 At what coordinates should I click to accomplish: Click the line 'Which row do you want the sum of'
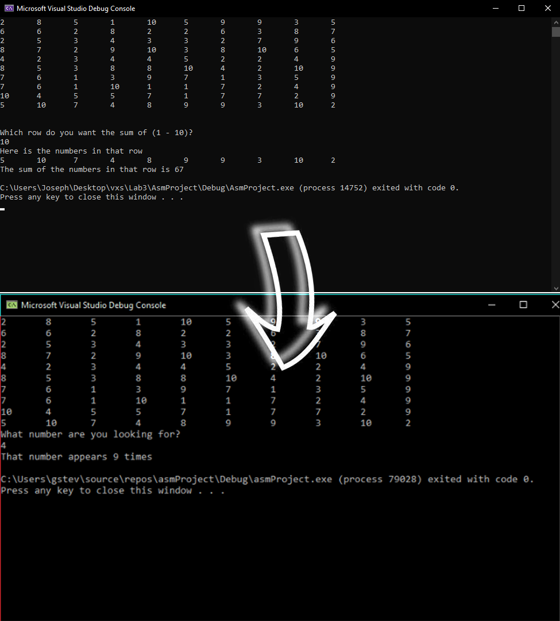96,133
